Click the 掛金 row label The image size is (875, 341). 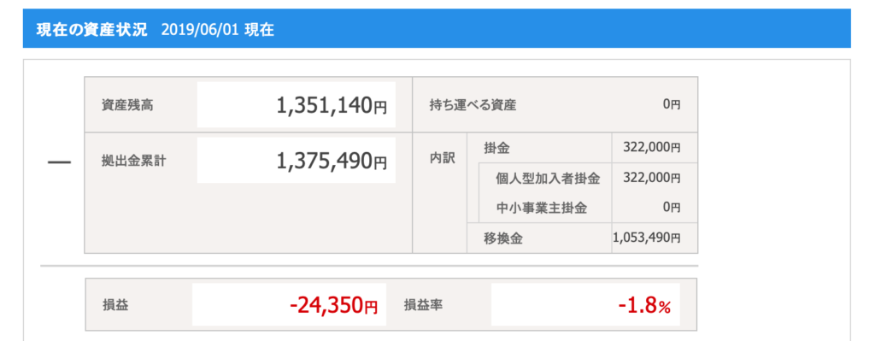pos(497,148)
